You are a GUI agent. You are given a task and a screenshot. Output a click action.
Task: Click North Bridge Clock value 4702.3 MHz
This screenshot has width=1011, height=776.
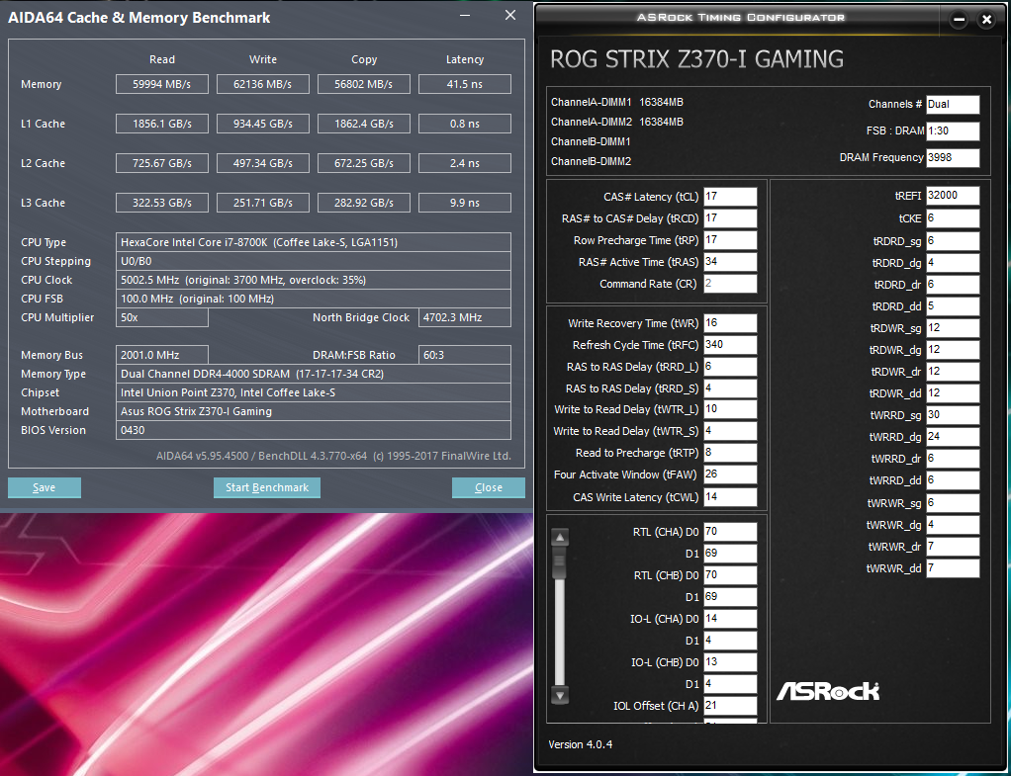(465, 317)
